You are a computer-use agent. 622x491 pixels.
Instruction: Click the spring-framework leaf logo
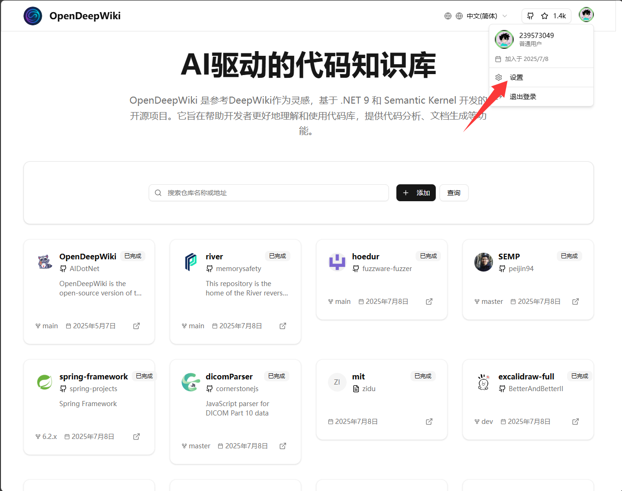[x=45, y=382]
